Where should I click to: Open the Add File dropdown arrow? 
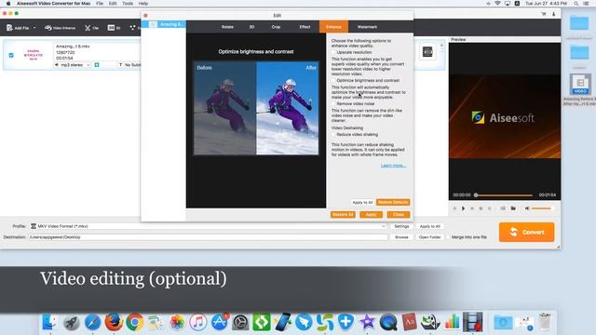click(x=34, y=28)
